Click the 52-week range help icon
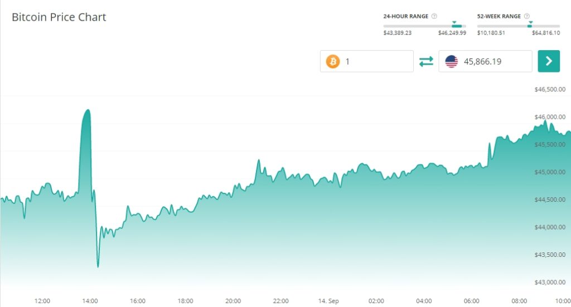The height and width of the screenshot is (307, 571). 527,16
